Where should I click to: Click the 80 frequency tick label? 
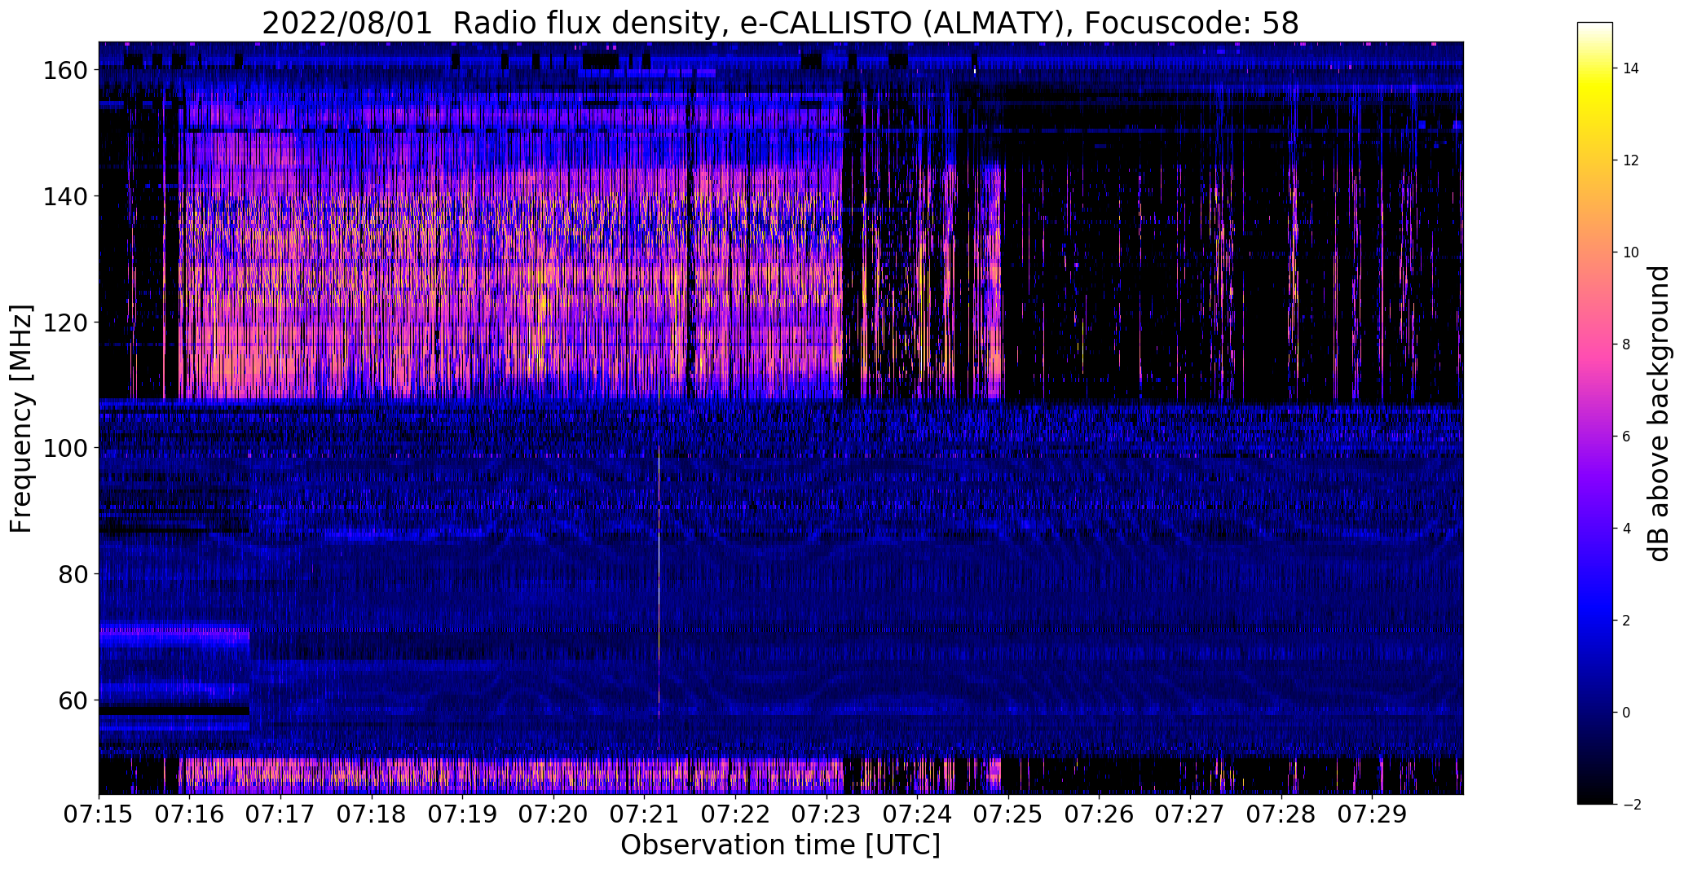pos(73,574)
